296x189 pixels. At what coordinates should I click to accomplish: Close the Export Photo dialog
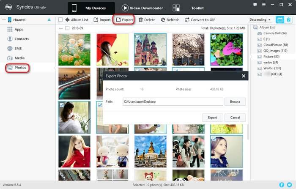click(244, 76)
